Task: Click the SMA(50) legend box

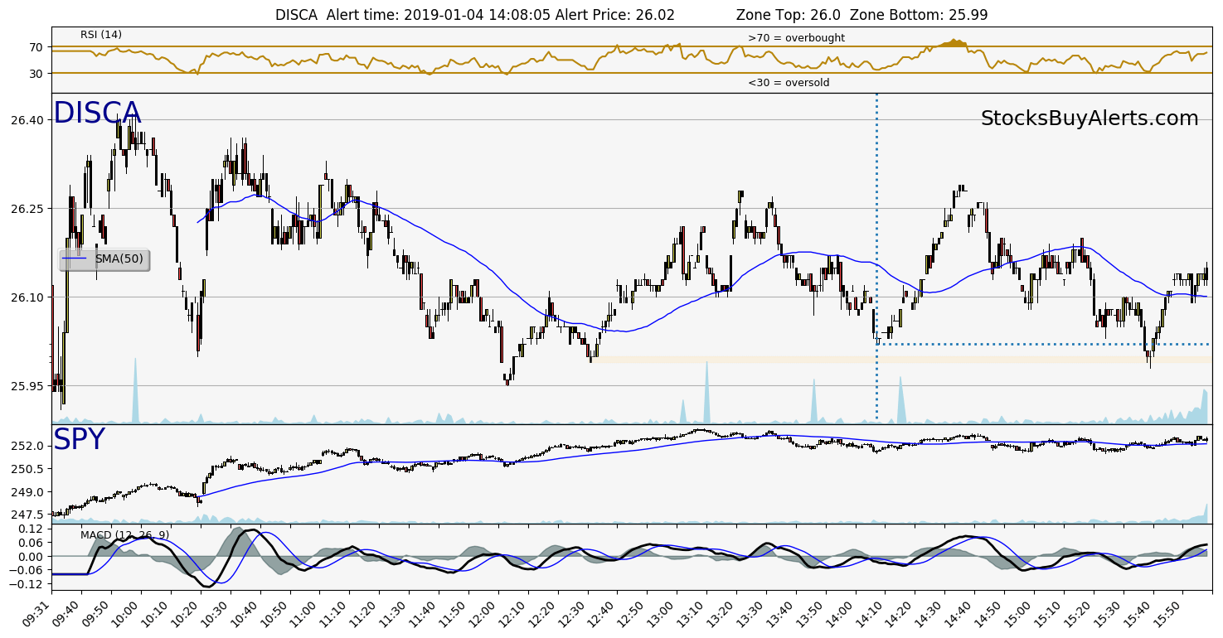Action: point(104,259)
